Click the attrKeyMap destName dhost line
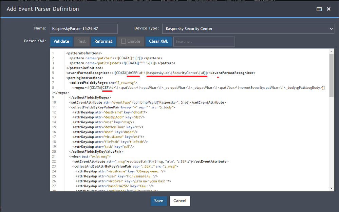Viewport: 339px width, 212px height. [x=110, y=112]
